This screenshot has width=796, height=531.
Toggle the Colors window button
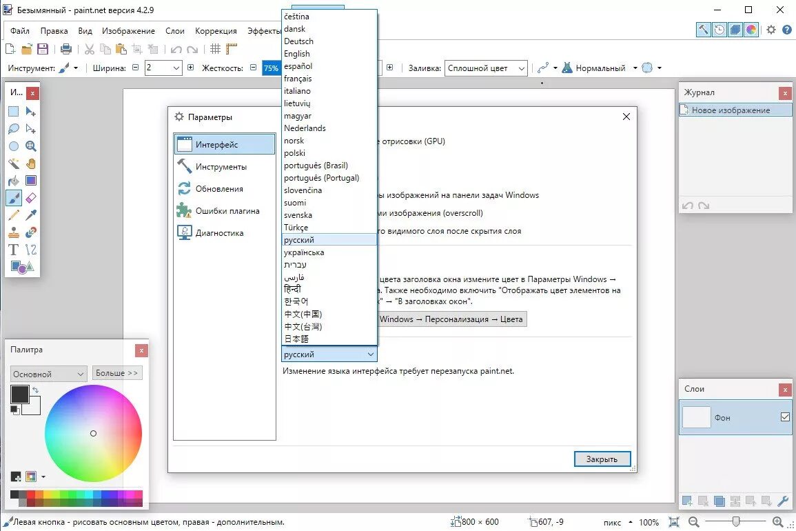[751, 30]
